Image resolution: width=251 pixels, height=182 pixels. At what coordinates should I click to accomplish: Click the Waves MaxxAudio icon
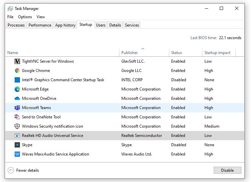coord(17,154)
